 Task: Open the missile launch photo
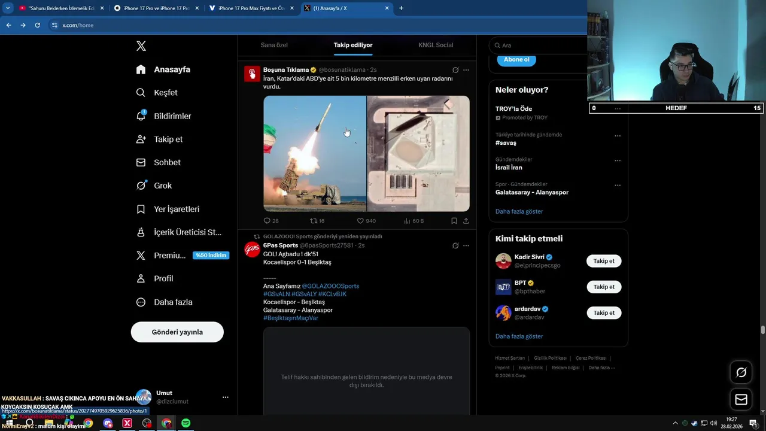[x=315, y=153]
